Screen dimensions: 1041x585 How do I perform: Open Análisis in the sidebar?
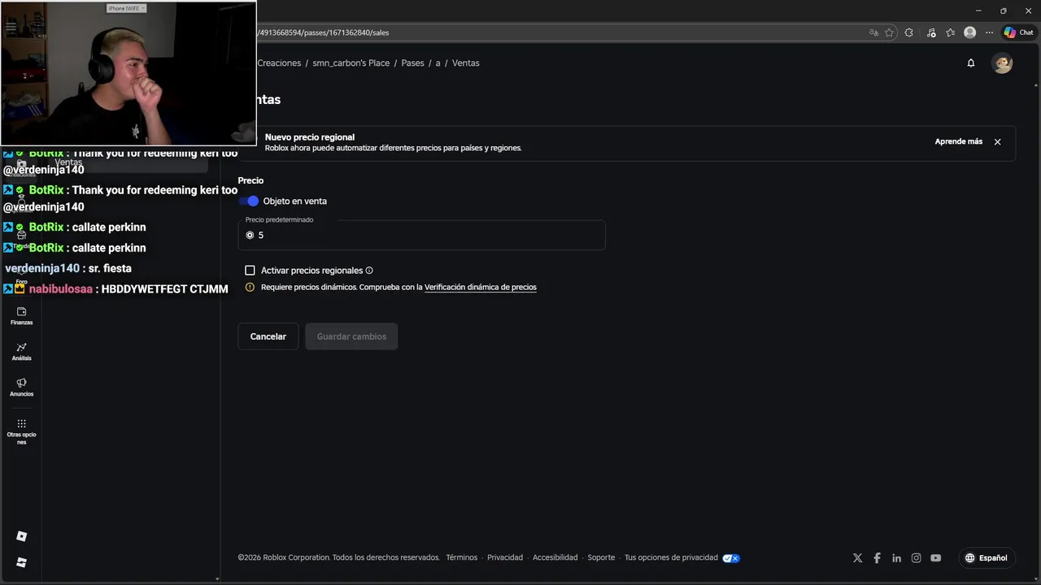pyautogui.click(x=21, y=352)
